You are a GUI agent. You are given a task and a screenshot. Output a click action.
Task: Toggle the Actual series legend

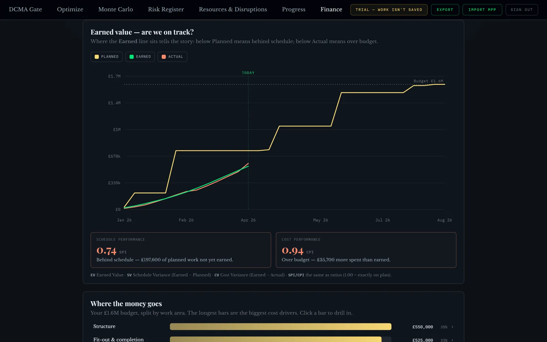tap(172, 57)
